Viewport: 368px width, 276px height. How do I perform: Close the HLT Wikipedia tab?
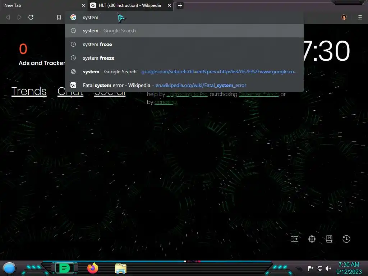[x=169, y=5]
